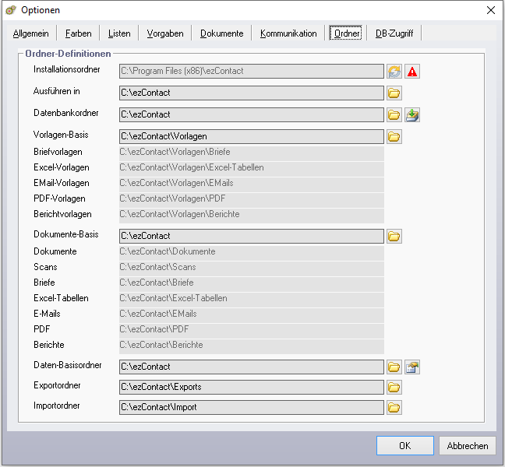Screen dimensions: 505x467
Task: Confirm settings with the OK button
Action: click(x=404, y=446)
